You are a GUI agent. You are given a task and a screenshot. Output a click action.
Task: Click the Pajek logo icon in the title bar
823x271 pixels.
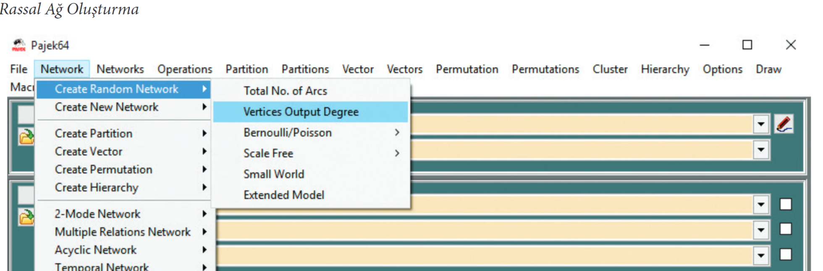[18, 45]
